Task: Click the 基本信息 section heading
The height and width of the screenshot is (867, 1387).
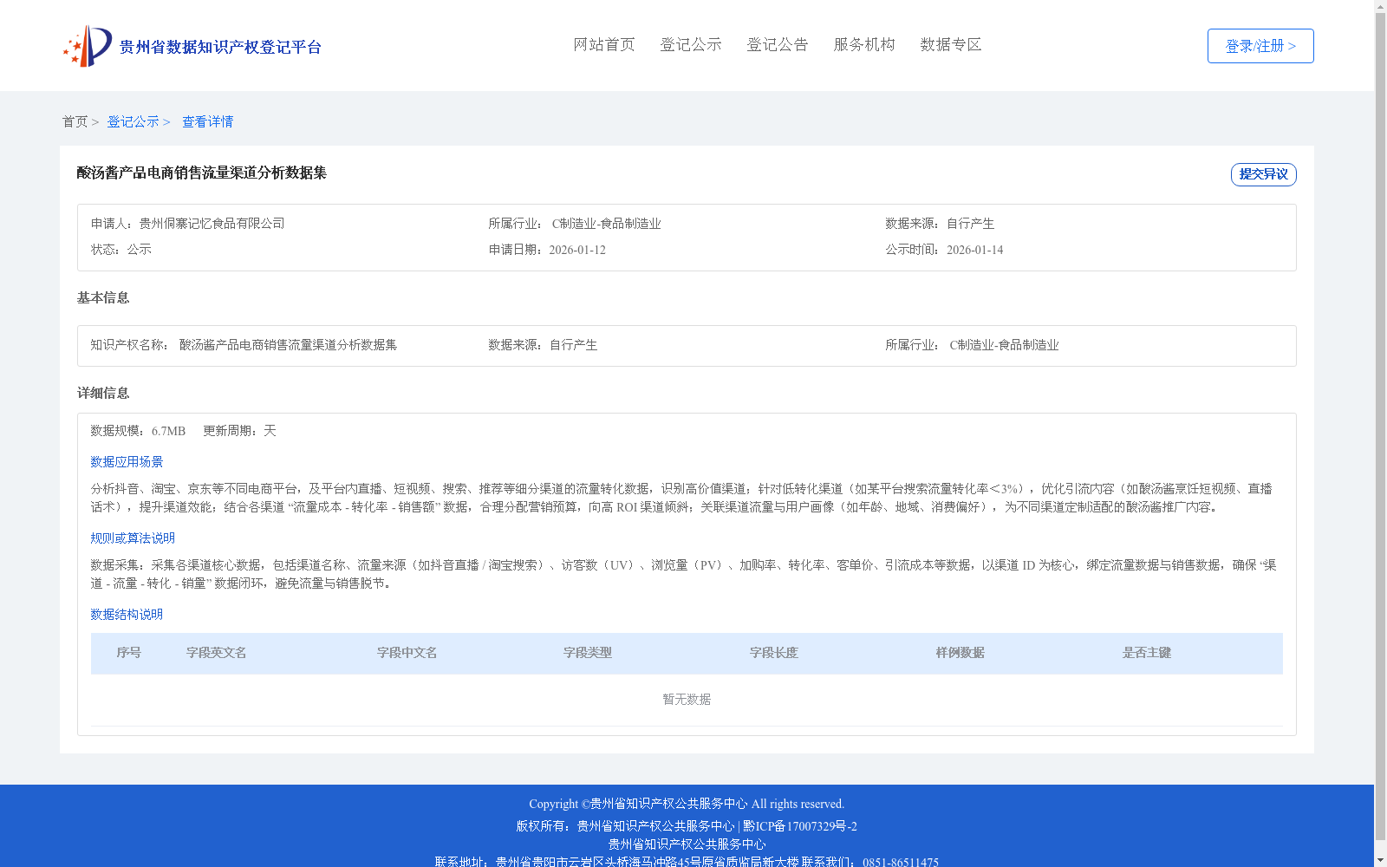Action: click(103, 297)
